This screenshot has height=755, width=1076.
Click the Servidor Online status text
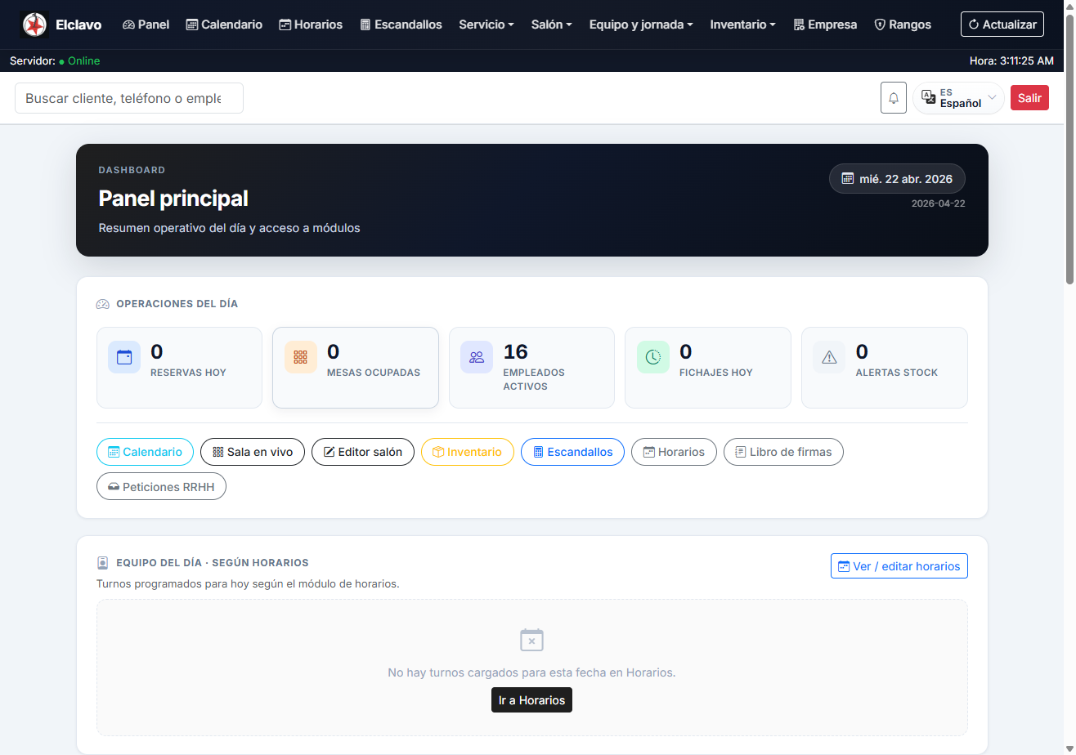pyautogui.click(x=55, y=60)
